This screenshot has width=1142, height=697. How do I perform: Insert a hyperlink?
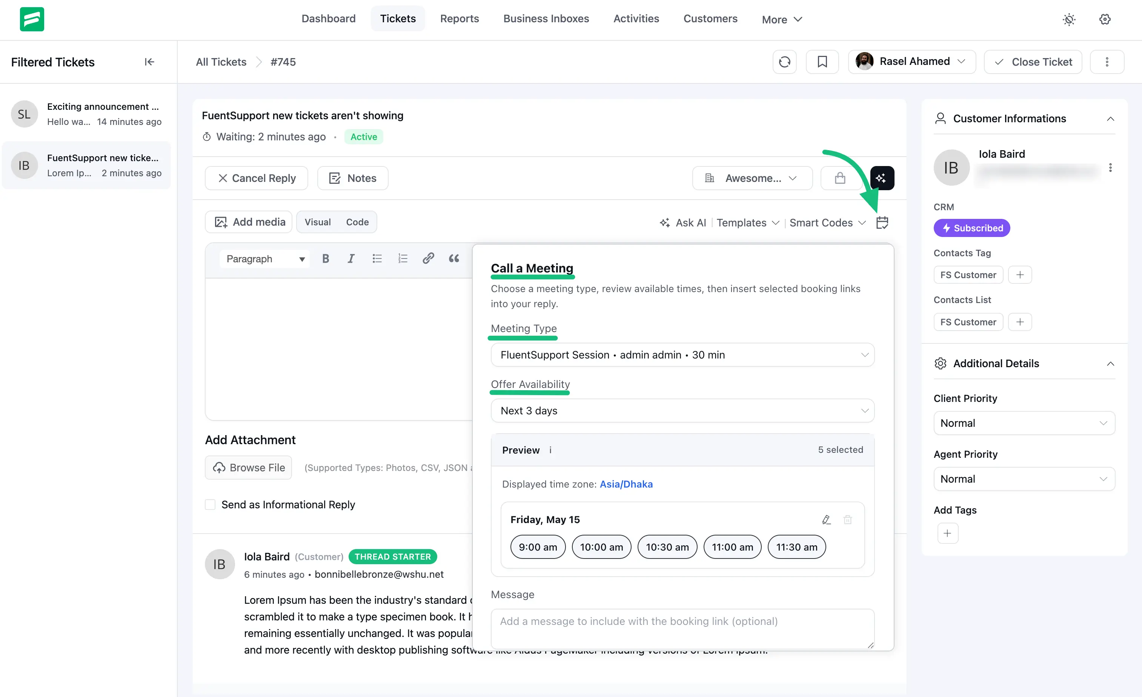pos(428,258)
